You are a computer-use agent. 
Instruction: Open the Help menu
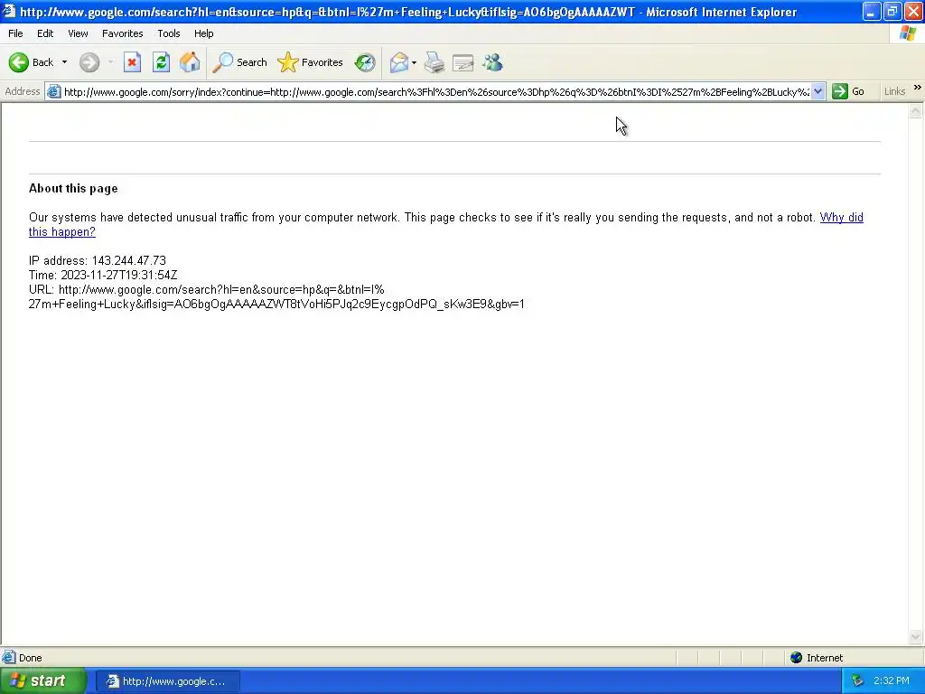point(204,33)
